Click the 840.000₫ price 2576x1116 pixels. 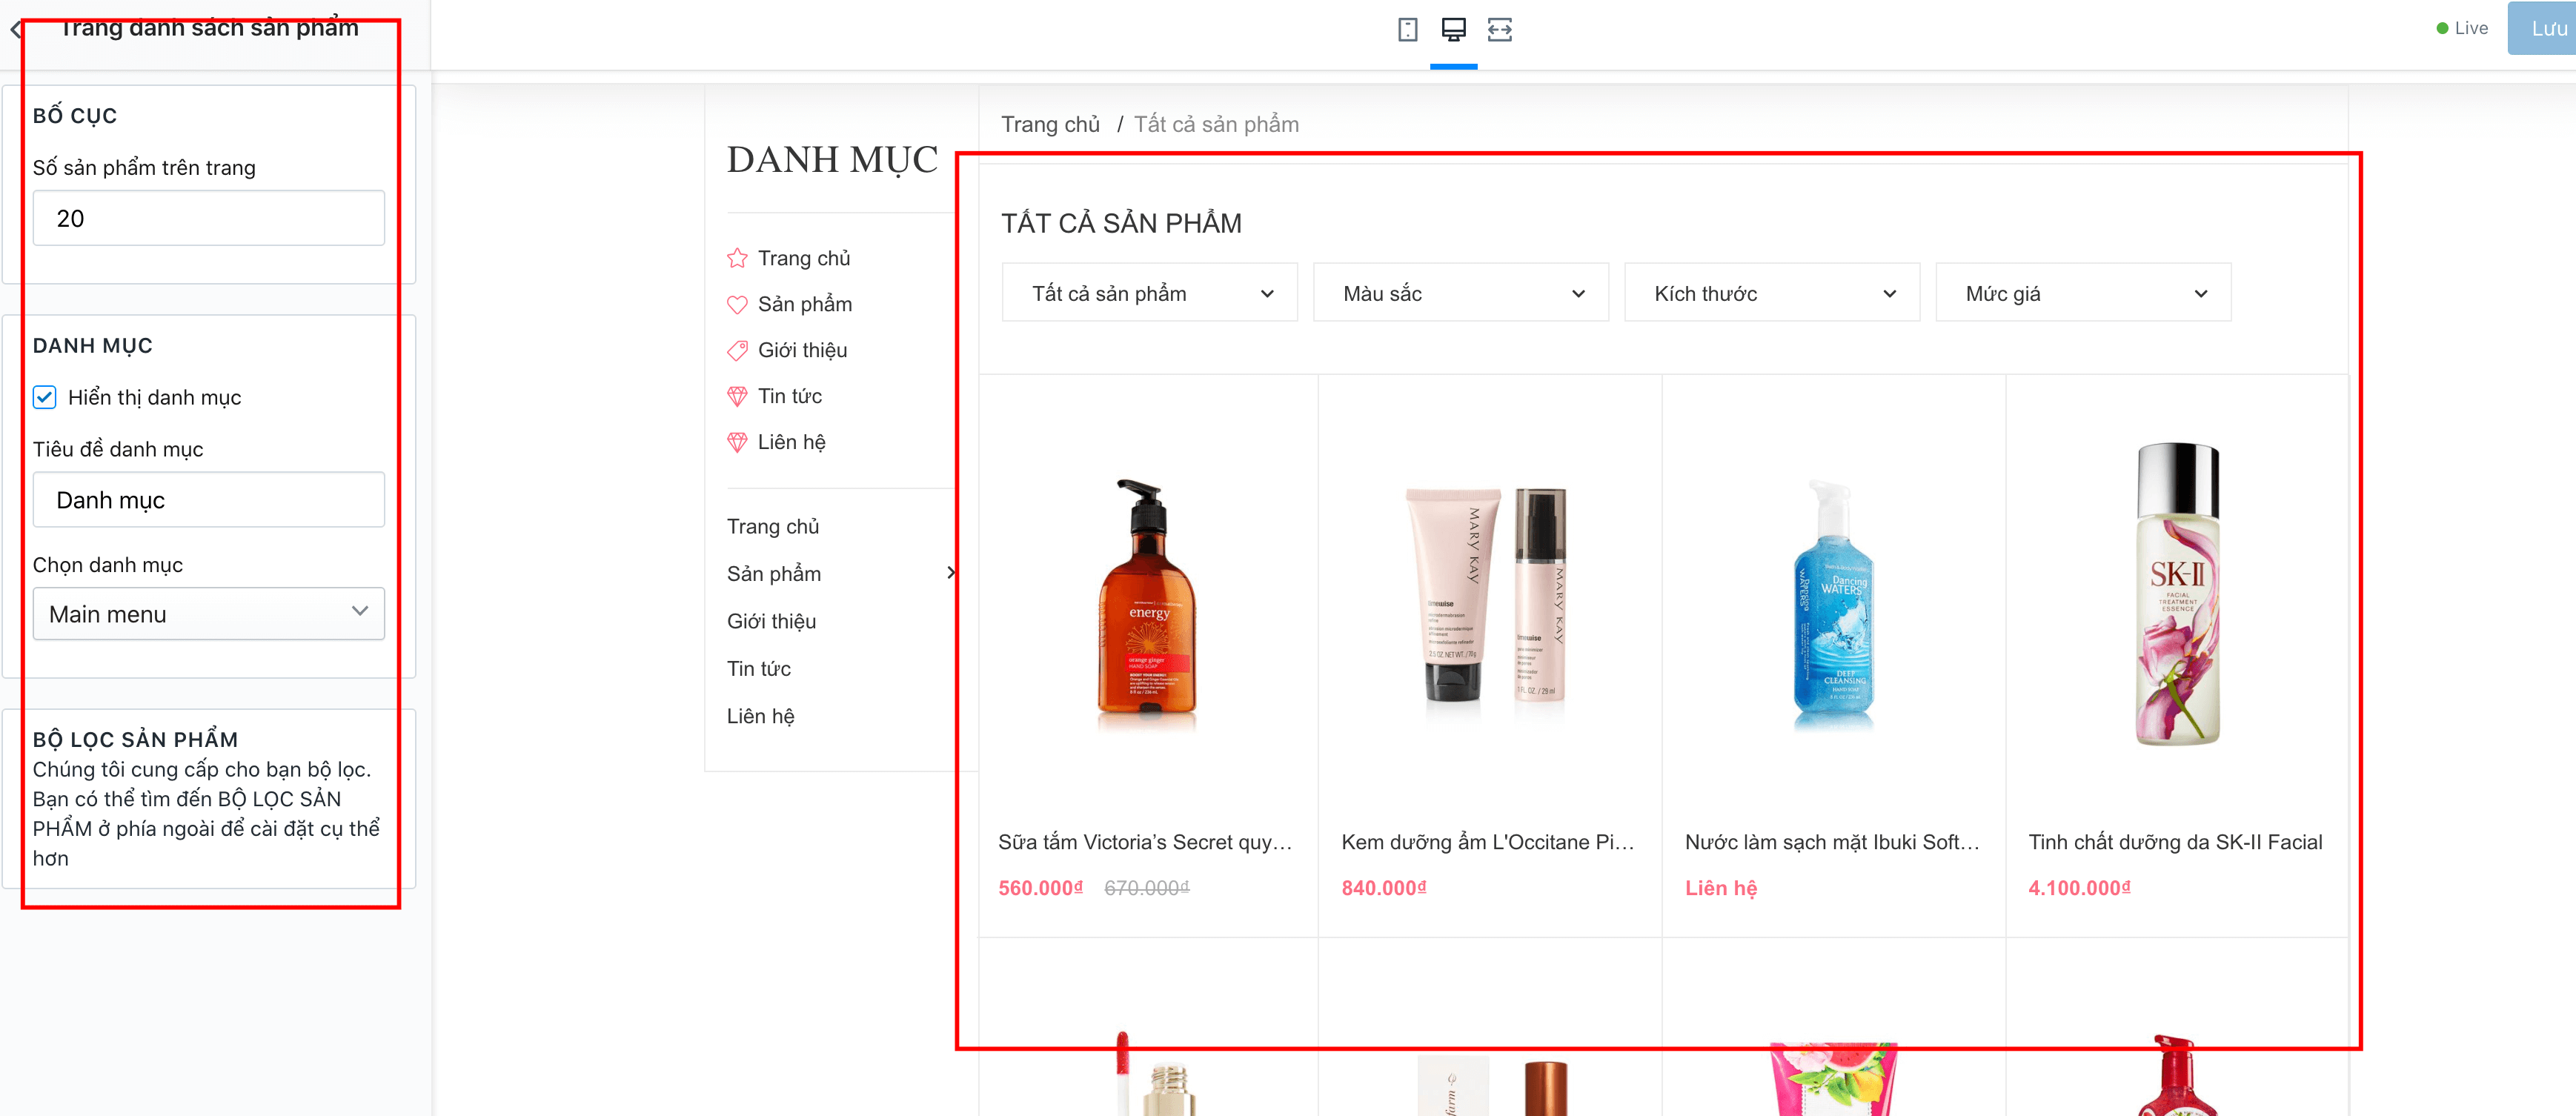[1384, 888]
